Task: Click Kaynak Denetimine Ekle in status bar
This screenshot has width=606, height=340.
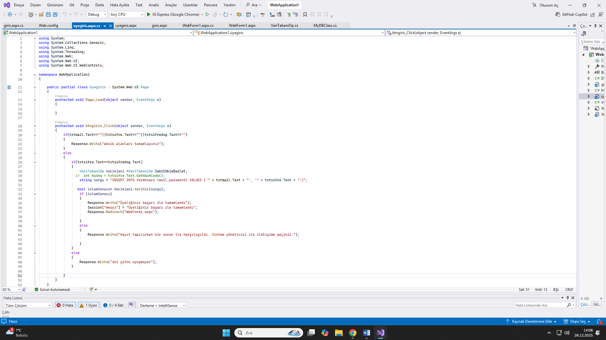Action: pos(531,321)
